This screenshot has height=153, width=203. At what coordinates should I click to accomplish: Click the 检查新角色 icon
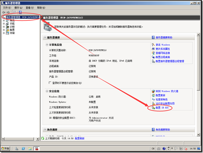click(153, 99)
